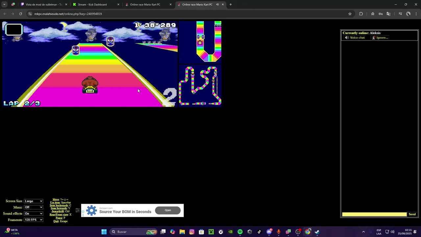Click the game item box slot
The image size is (421, 237).
[x=14, y=30]
